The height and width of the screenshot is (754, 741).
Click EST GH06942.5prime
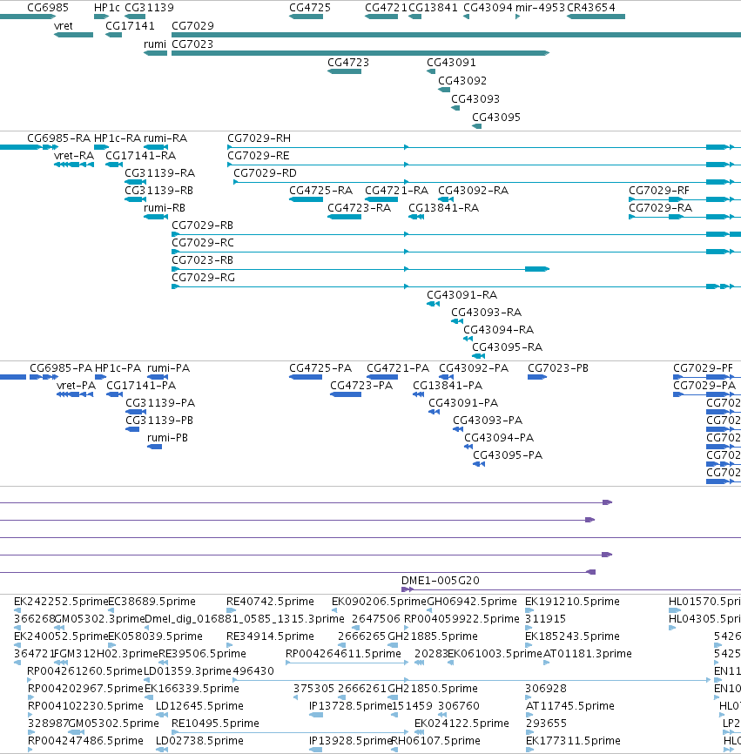(x=472, y=602)
